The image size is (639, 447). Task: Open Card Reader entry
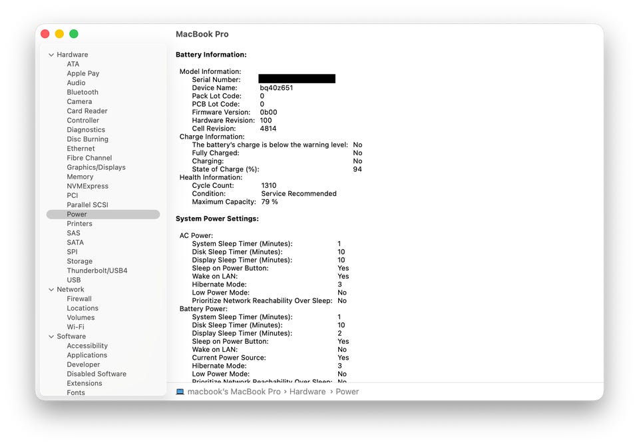[x=87, y=111]
